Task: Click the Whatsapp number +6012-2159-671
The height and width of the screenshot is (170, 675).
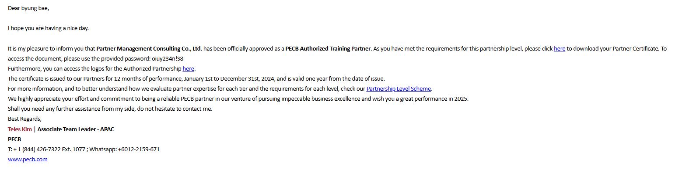Action: pos(139,150)
